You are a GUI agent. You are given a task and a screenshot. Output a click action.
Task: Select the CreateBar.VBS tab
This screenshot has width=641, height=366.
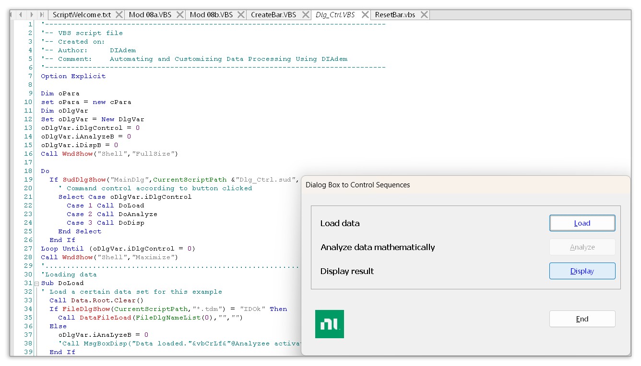pos(273,15)
